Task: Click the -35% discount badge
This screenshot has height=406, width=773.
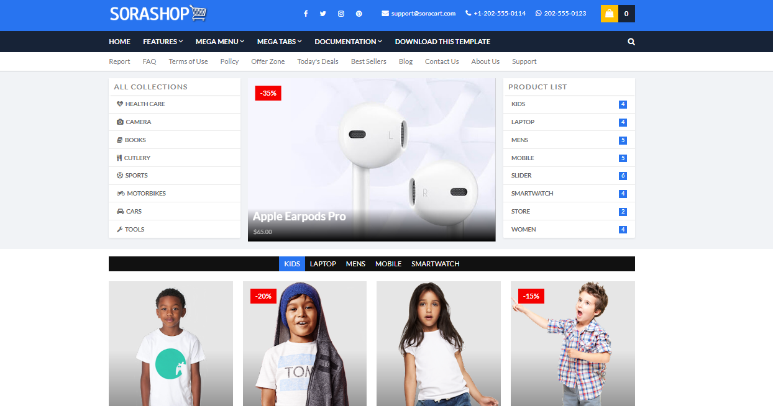Action: click(x=268, y=93)
